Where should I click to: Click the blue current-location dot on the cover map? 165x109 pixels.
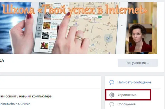pos(108,38)
